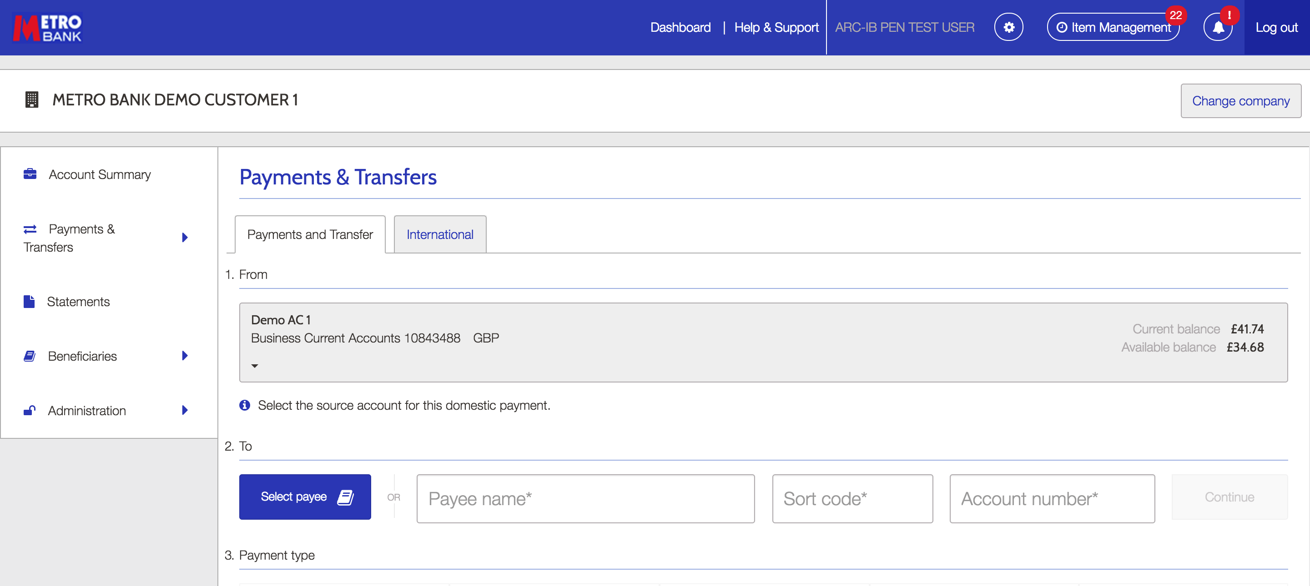Open Account Summary in sidebar

(100, 174)
